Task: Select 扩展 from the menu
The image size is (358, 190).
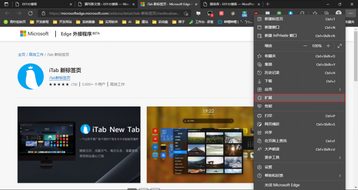Action: coord(299,98)
